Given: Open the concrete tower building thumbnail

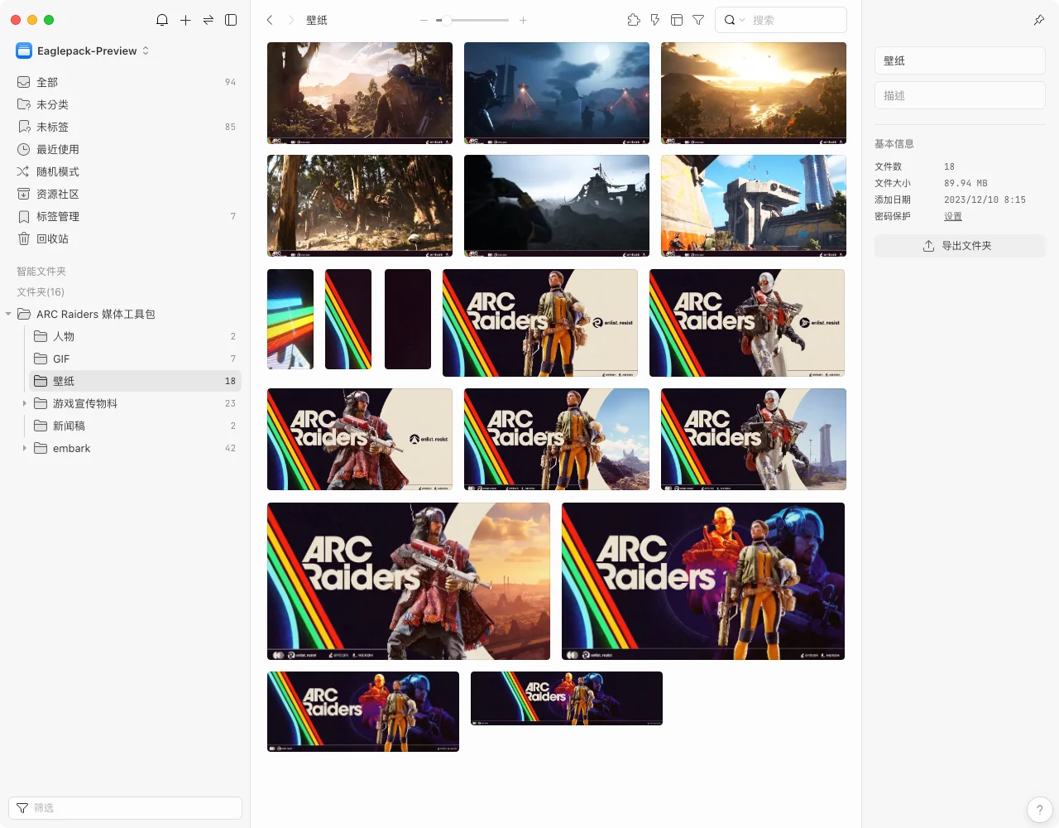Looking at the screenshot, I should pos(754,205).
